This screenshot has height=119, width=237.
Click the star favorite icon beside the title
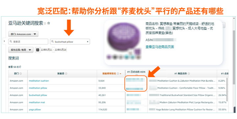(48, 23)
